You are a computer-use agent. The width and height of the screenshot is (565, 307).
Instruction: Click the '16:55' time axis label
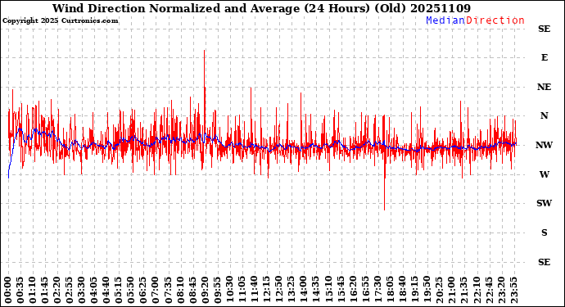click(365, 290)
